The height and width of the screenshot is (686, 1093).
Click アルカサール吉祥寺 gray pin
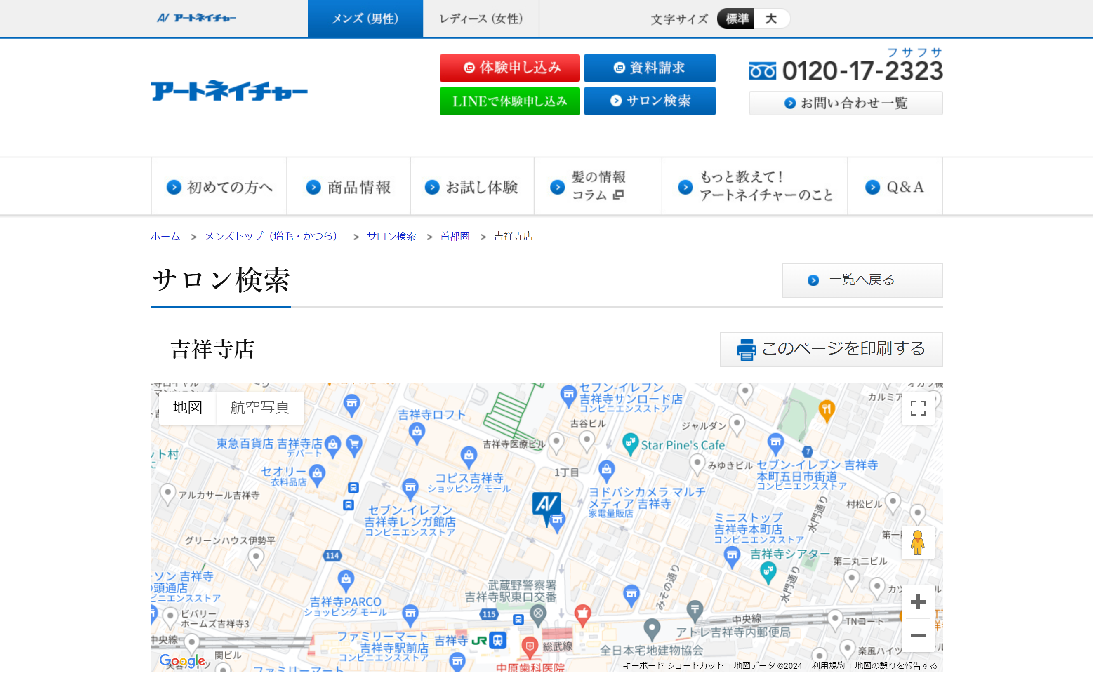pyautogui.click(x=167, y=494)
